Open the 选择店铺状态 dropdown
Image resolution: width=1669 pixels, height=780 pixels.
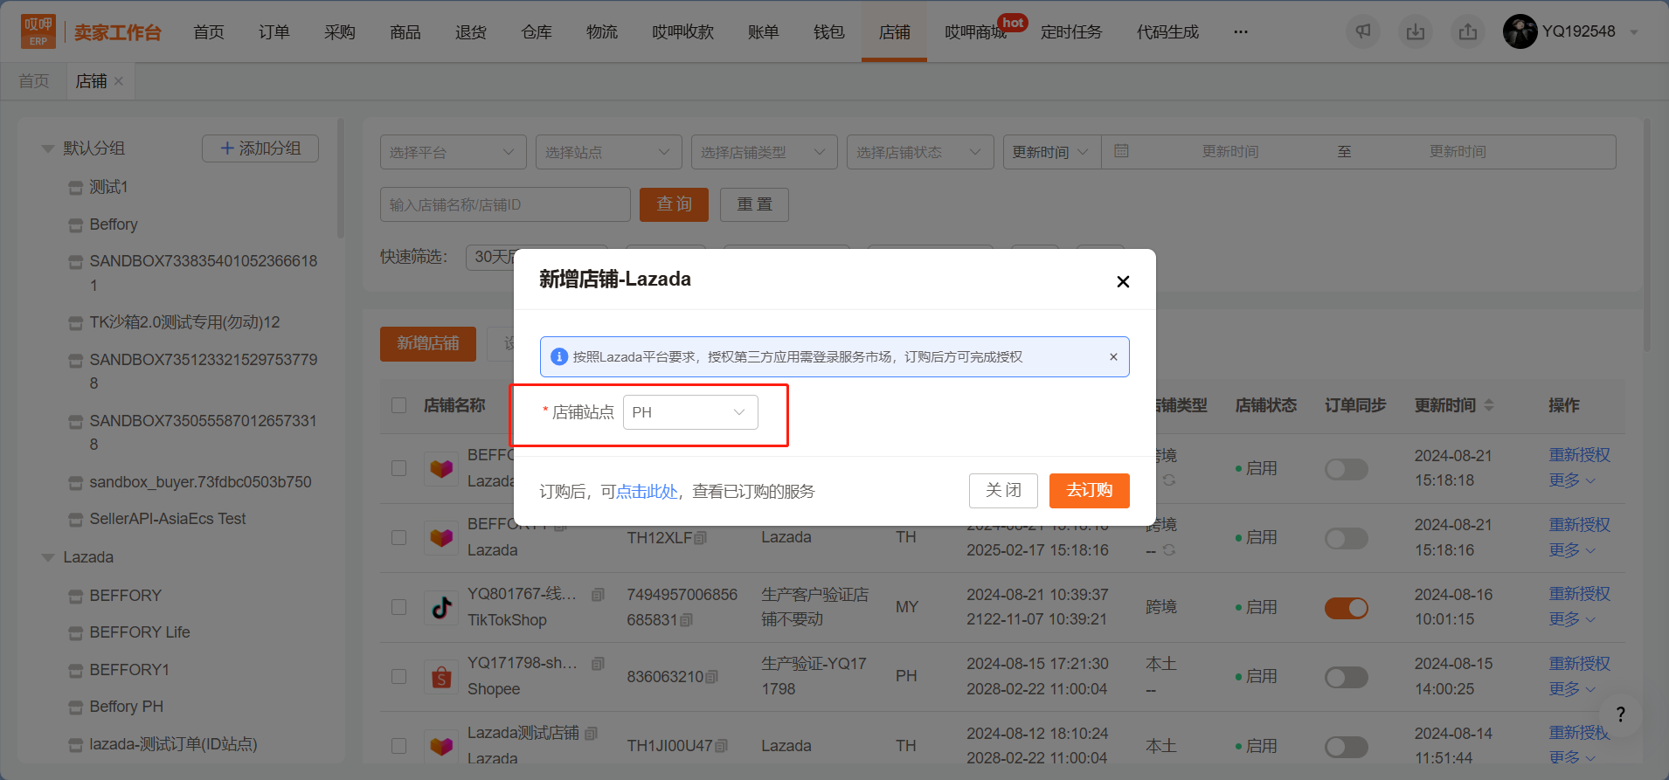tap(920, 152)
